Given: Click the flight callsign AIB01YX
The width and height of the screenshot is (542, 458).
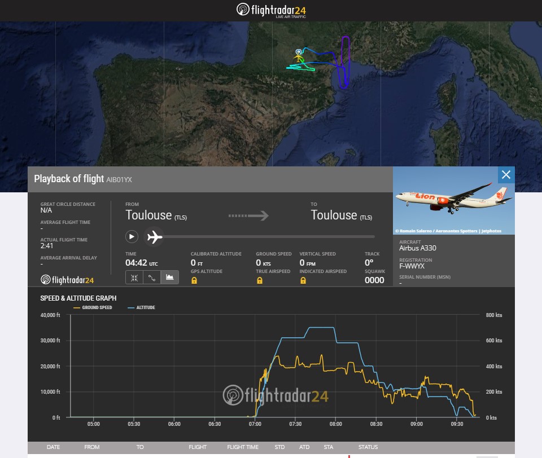Looking at the screenshot, I should pos(119,179).
